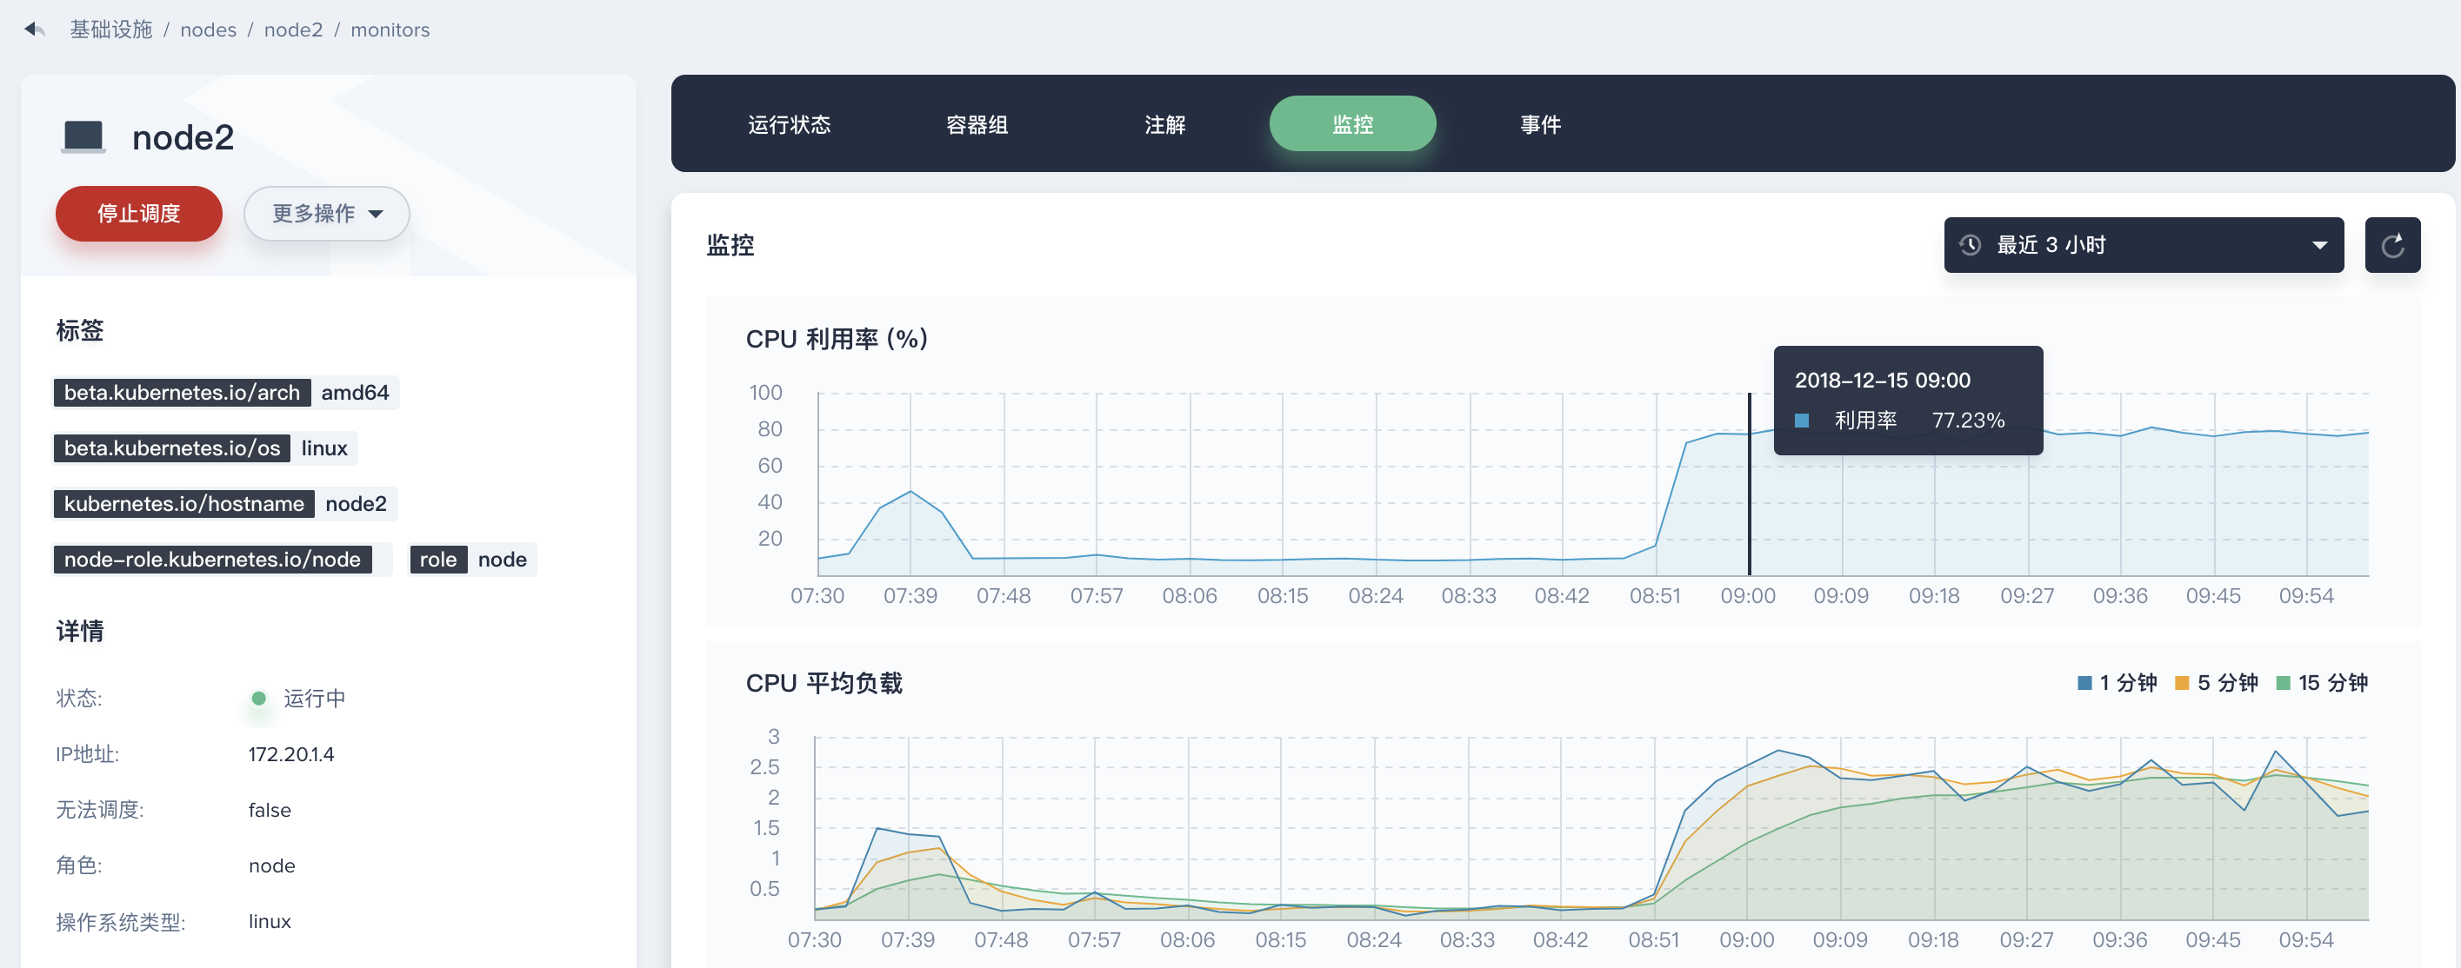Click the CPU 利用率 (%) chart title
Viewport: 2461px width, 968px height.
(836, 339)
